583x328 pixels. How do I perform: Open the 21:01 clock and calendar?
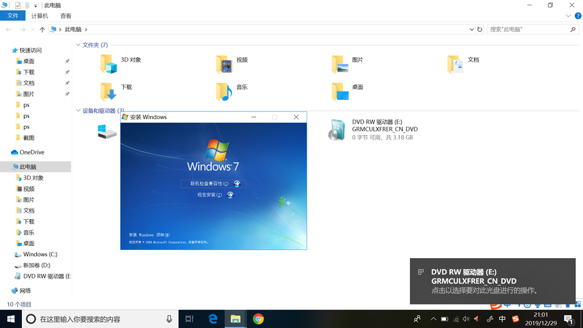(x=540, y=319)
